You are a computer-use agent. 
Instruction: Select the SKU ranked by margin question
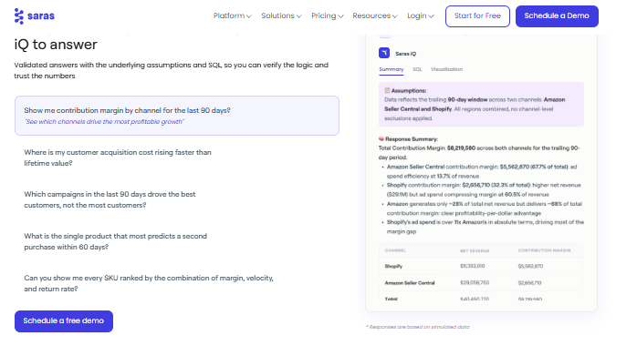[x=149, y=283]
